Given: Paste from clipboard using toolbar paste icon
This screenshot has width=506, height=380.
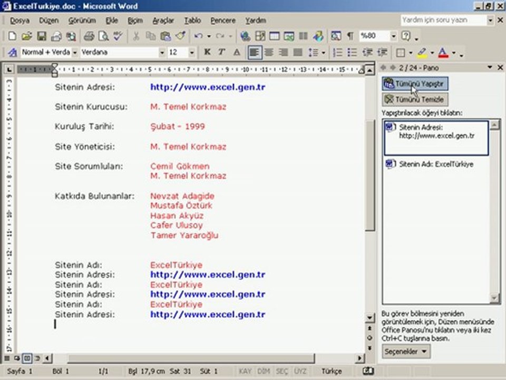Looking at the screenshot, I should (x=165, y=36).
